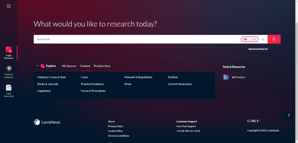Viewport: 298px width, 143px height.
Task: Click the LexisNexis footer logo
Action: coord(47,122)
